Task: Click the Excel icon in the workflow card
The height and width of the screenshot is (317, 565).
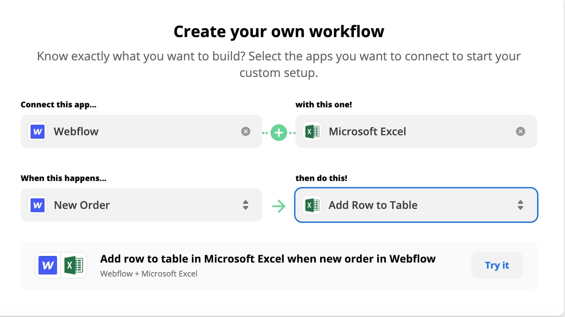Action: tap(73, 265)
